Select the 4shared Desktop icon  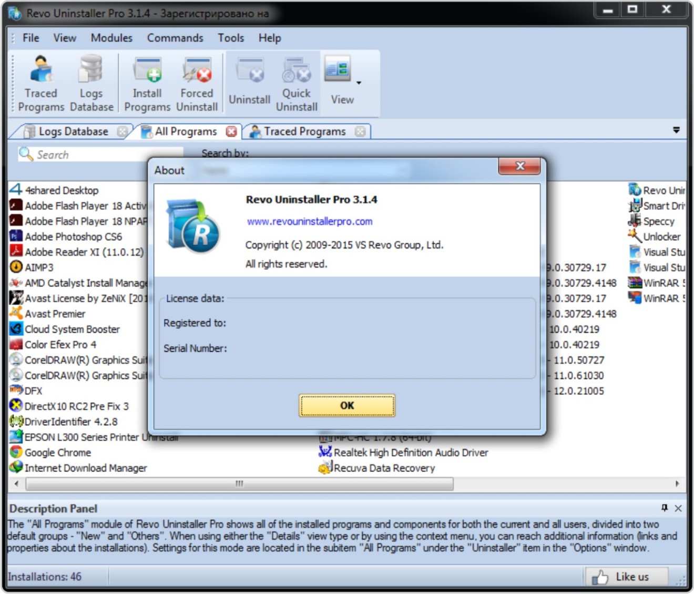coord(16,190)
